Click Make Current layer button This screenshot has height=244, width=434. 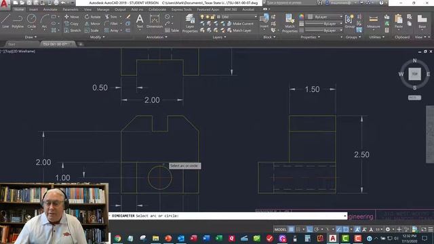[241, 24]
